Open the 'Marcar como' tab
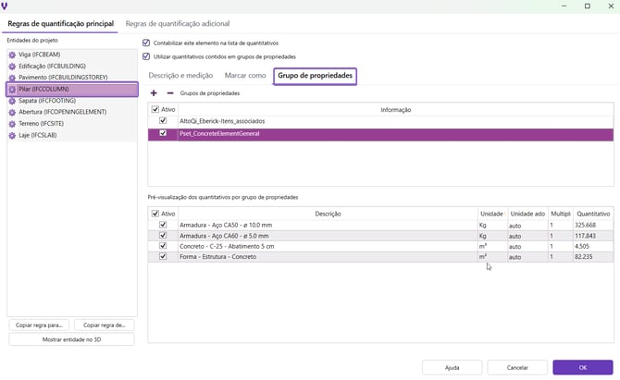The image size is (620, 380). (x=245, y=76)
